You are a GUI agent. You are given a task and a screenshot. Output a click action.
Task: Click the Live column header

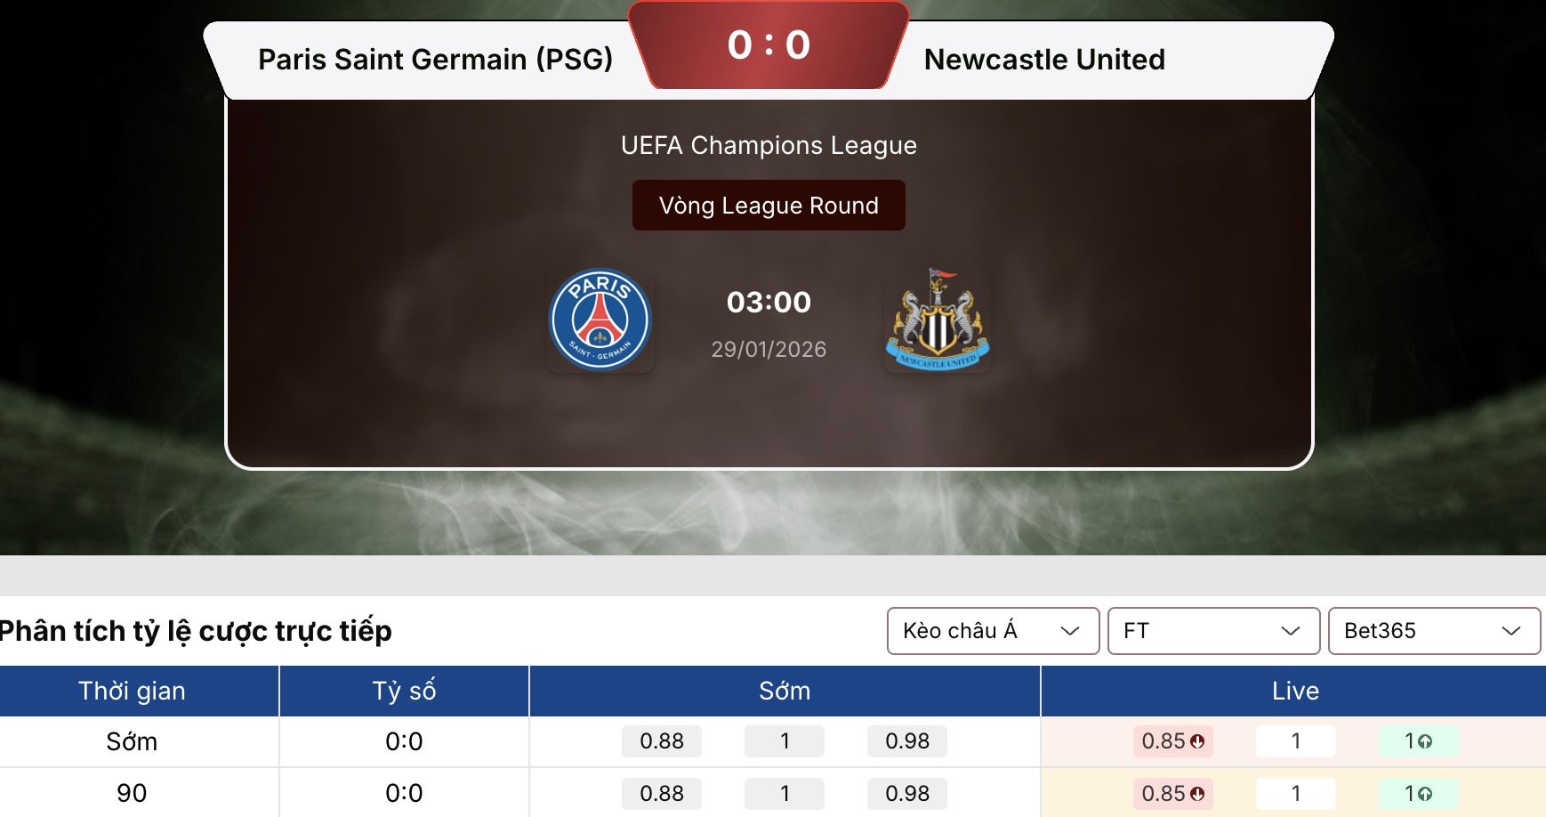[1294, 691]
